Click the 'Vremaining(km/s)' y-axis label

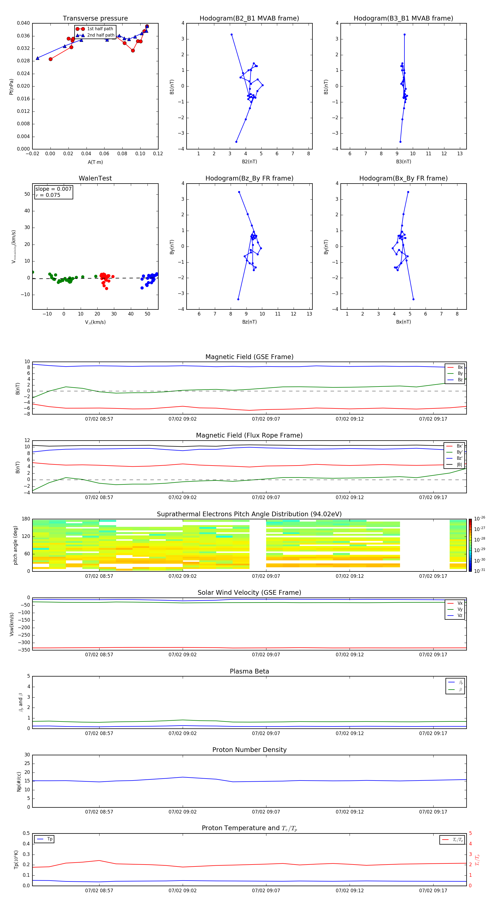pos(14,246)
